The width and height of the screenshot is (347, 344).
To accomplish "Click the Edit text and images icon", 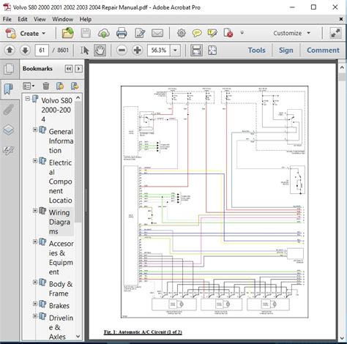I will tap(140, 33).
